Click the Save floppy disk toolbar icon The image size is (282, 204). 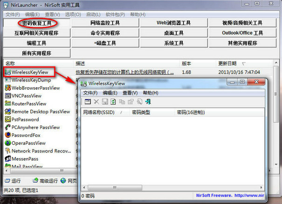(105, 102)
